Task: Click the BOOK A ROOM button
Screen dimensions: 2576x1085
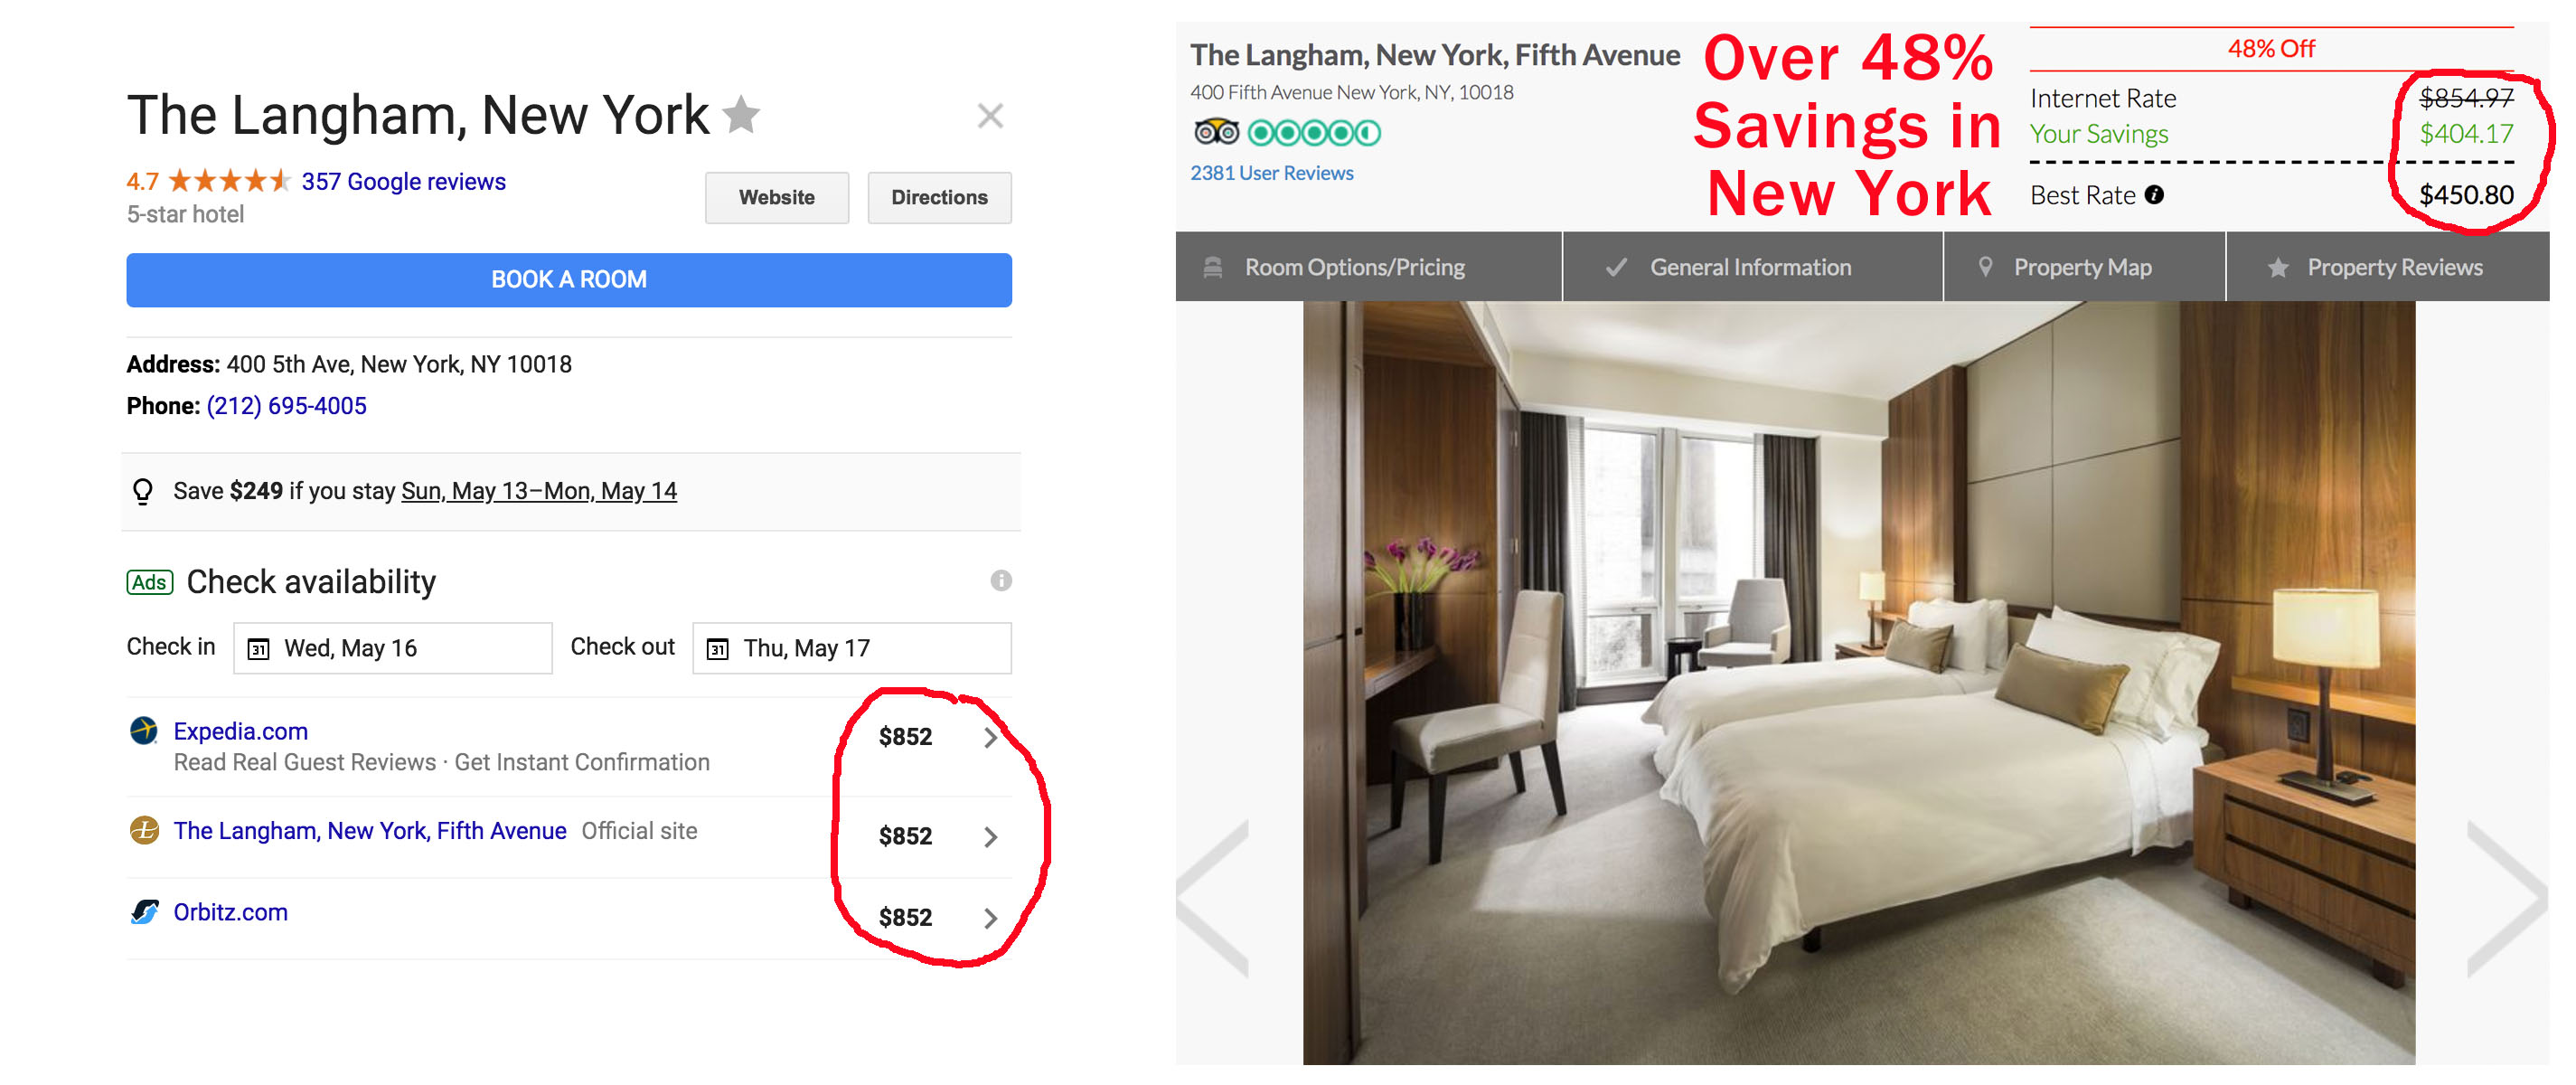Action: point(570,279)
